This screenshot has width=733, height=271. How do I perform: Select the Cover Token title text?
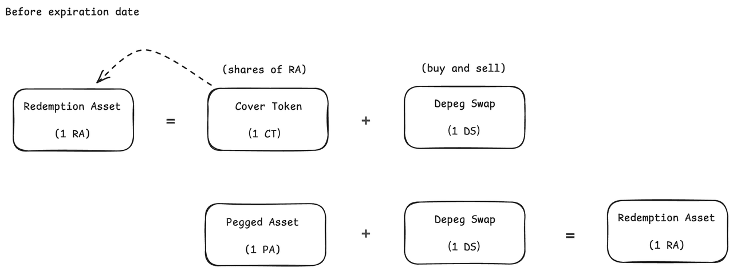[x=268, y=106]
